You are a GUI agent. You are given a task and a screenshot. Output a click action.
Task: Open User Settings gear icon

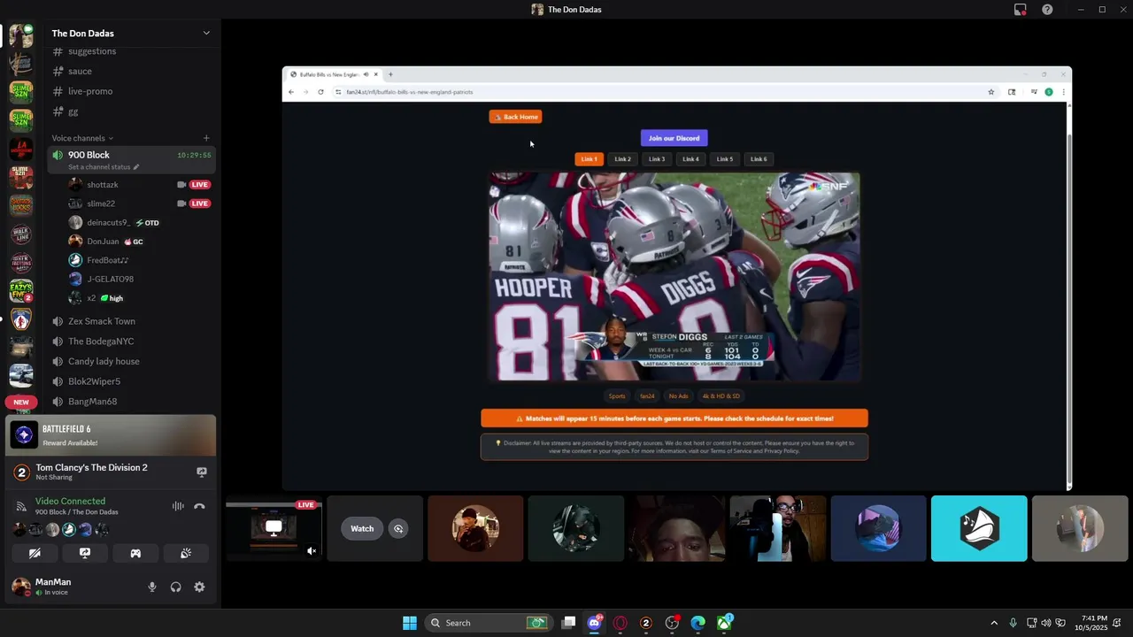pos(199,587)
